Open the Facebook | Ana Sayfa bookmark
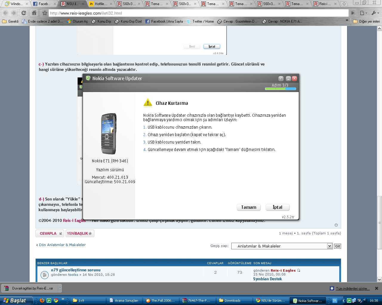This screenshot has height=305, width=382. click(x=164, y=21)
